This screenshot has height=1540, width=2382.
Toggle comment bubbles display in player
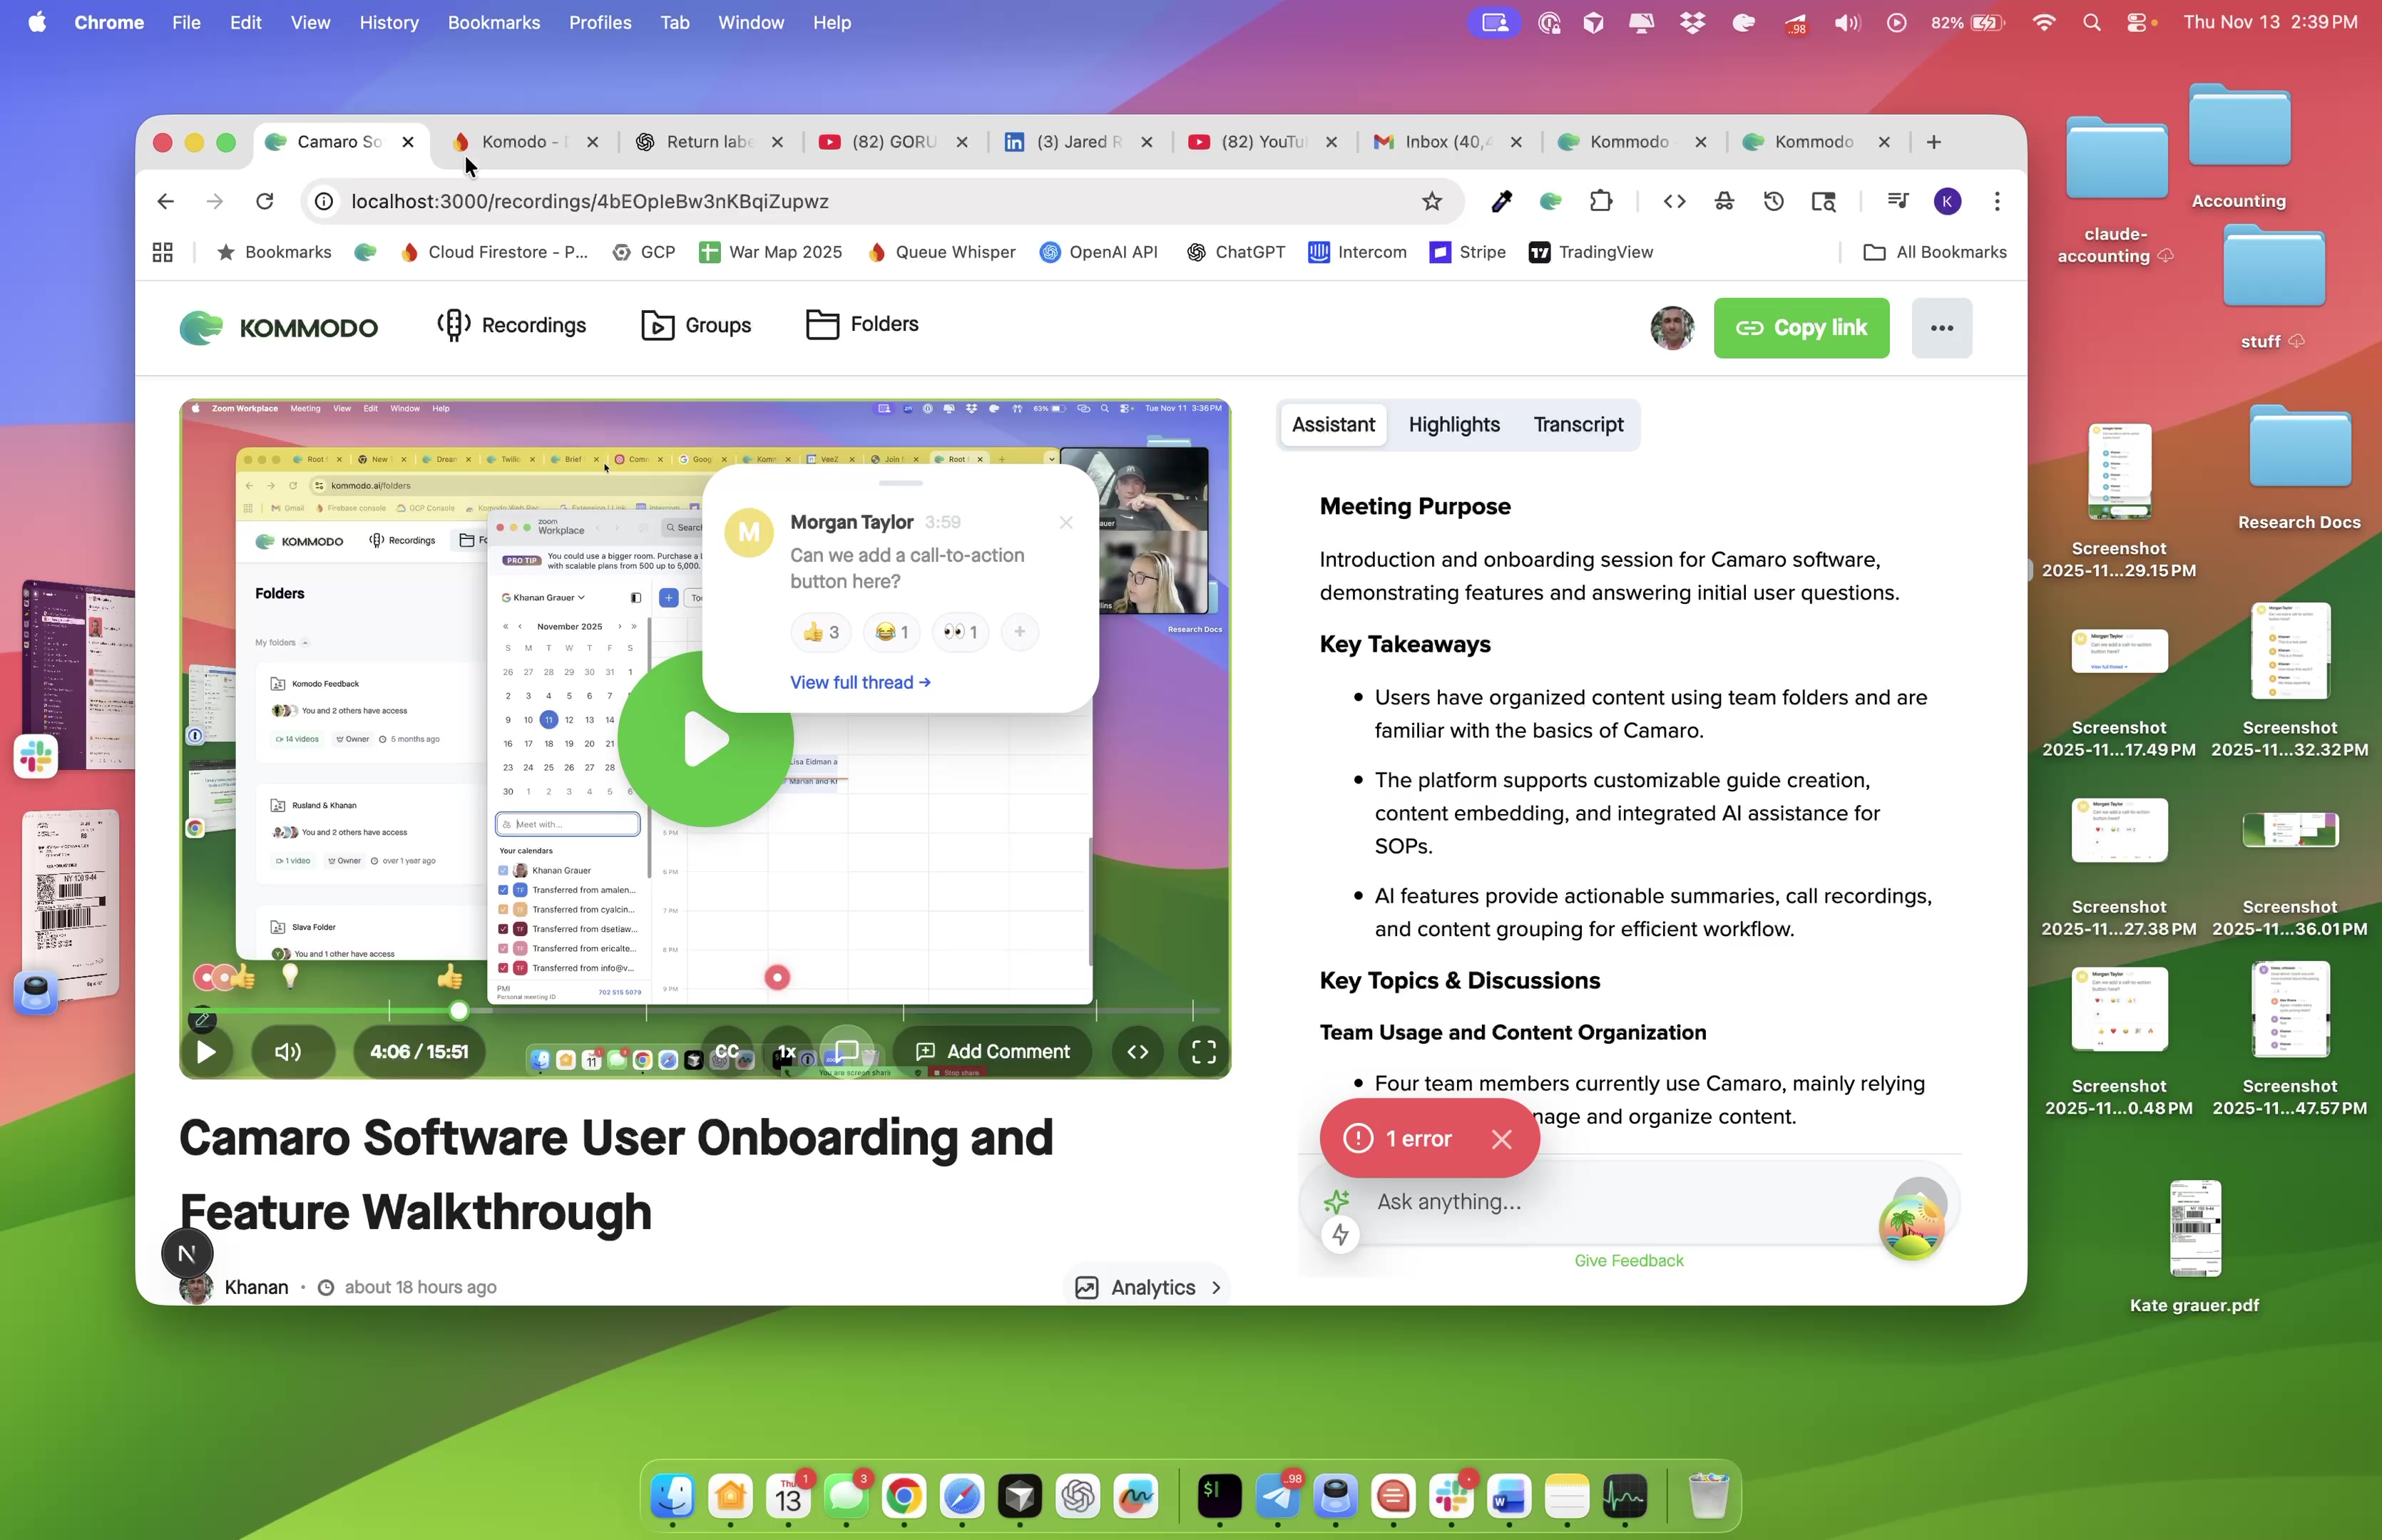coord(847,1052)
